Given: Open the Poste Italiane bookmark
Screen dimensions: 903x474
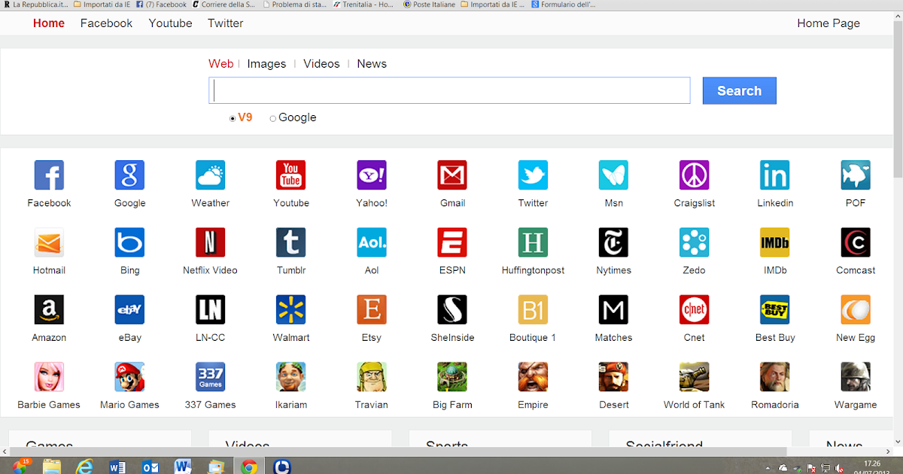Looking at the screenshot, I should [430, 5].
